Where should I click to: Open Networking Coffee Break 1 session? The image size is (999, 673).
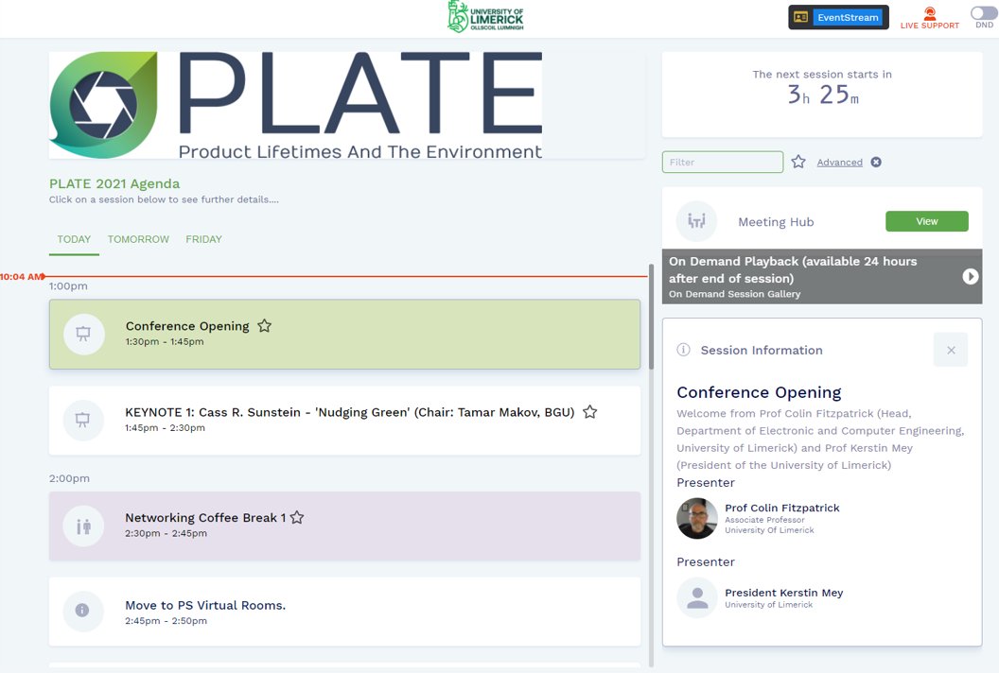[x=344, y=526]
